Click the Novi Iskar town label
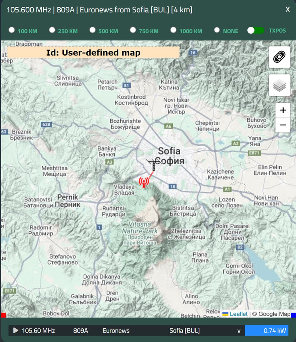 [176, 106]
